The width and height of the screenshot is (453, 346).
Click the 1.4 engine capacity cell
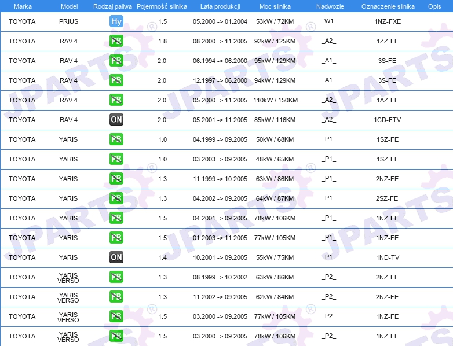[x=162, y=257]
